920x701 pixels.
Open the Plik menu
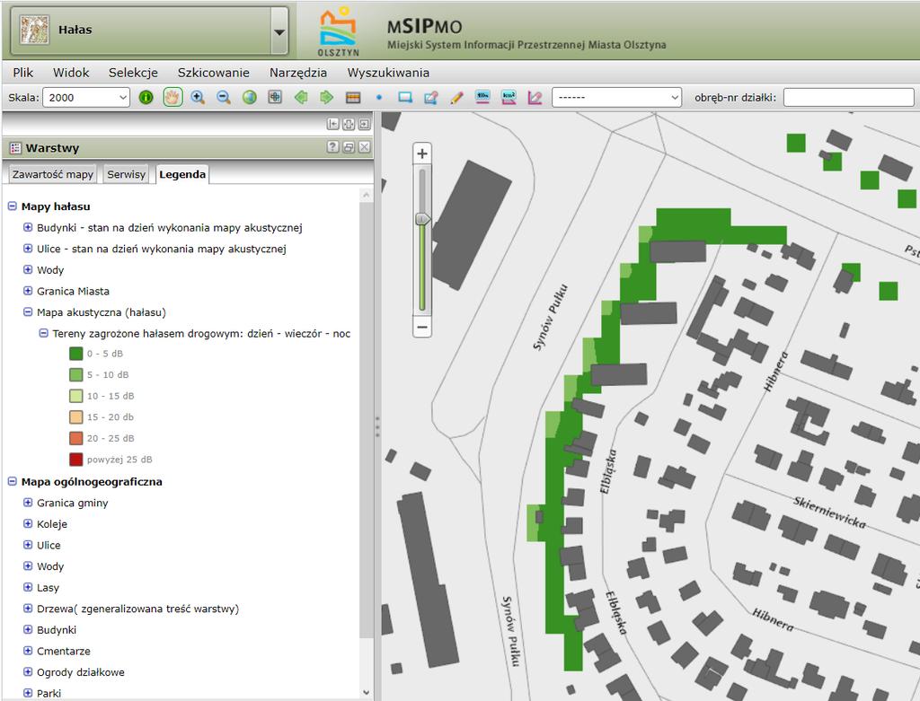[x=22, y=73]
